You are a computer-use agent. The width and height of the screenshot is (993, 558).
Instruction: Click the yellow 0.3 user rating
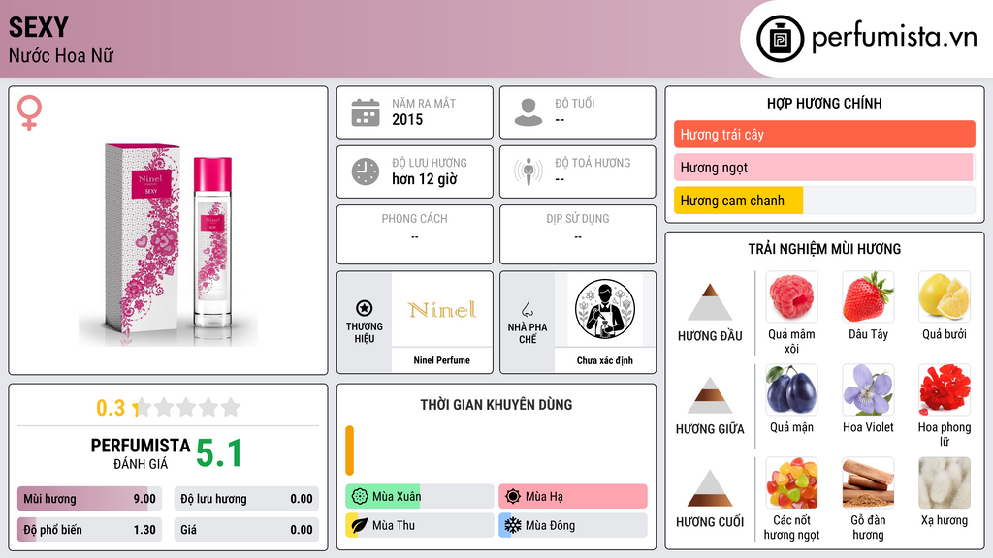pos(111,408)
